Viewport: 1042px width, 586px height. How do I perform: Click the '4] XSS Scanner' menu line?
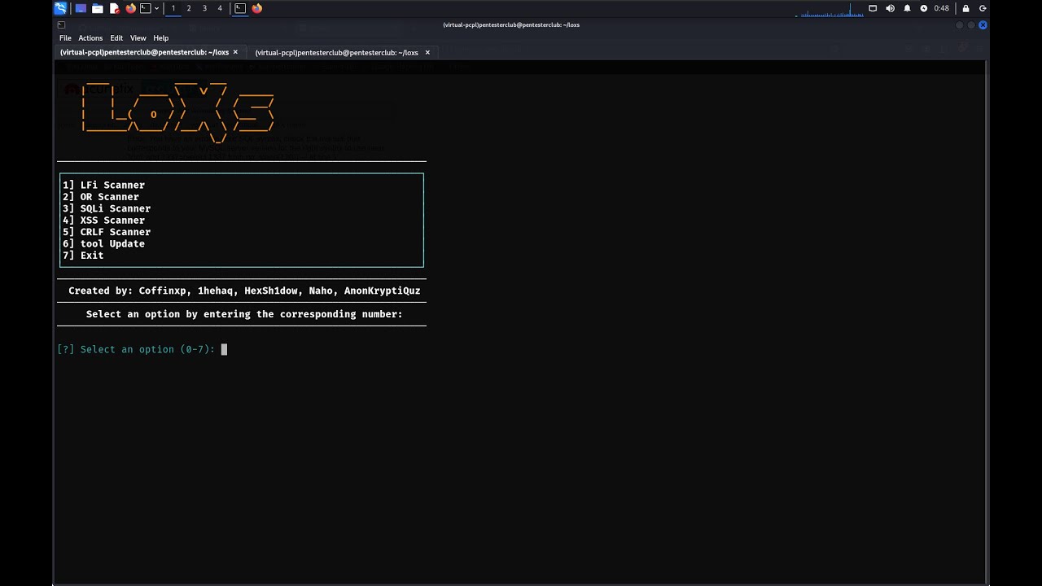(103, 220)
